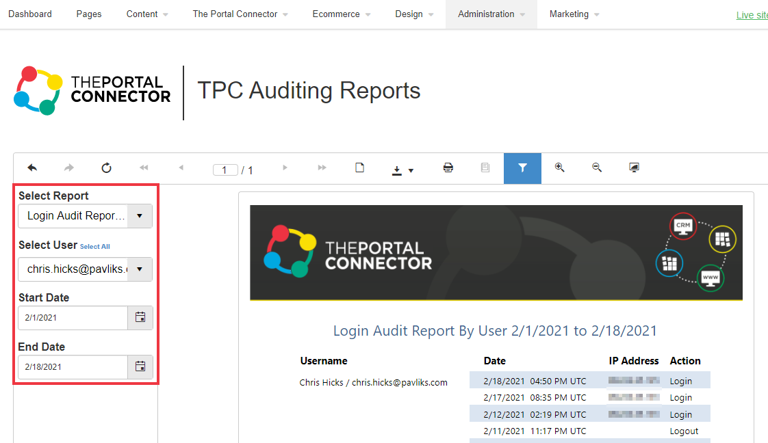
Task: Zoom out of the report
Action: click(x=597, y=167)
